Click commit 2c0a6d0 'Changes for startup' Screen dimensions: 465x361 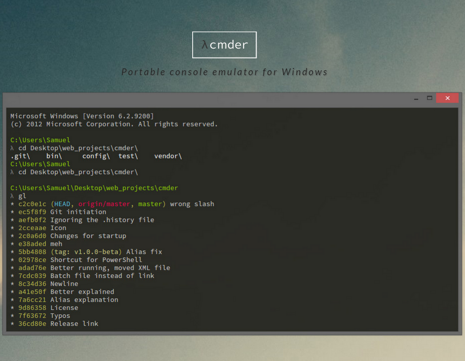68,236
